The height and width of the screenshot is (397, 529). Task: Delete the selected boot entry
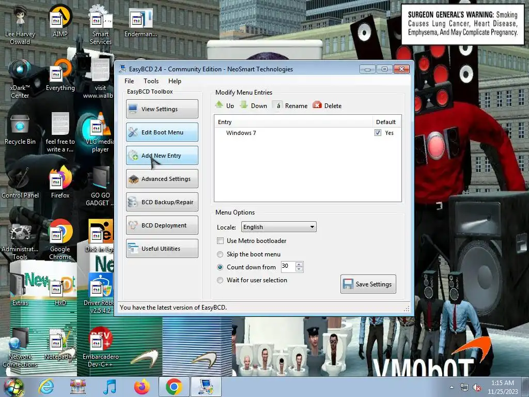tap(327, 105)
